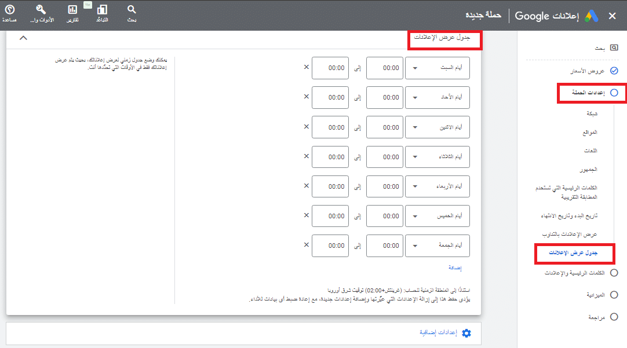The width and height of the screenshot is (627, 348).
Task: Edit Tuesday end time field
Action: (330, 156)
